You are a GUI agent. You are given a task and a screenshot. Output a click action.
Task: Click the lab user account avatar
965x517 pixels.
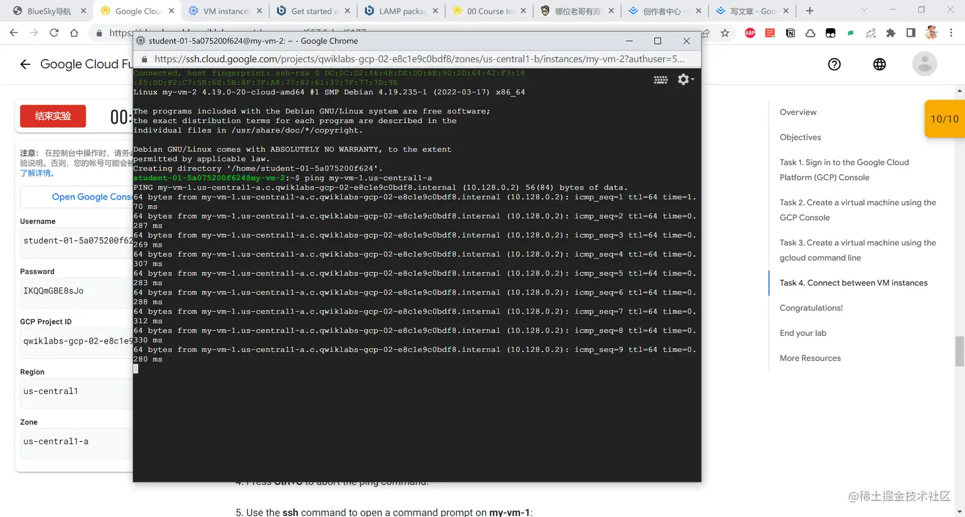pyautogui.click(x=924, y=64)
